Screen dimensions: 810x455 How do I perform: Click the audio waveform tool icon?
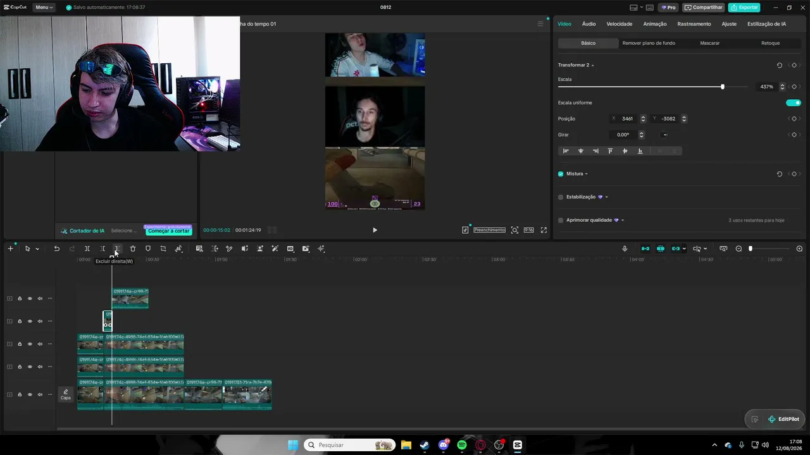click(321, 249)
